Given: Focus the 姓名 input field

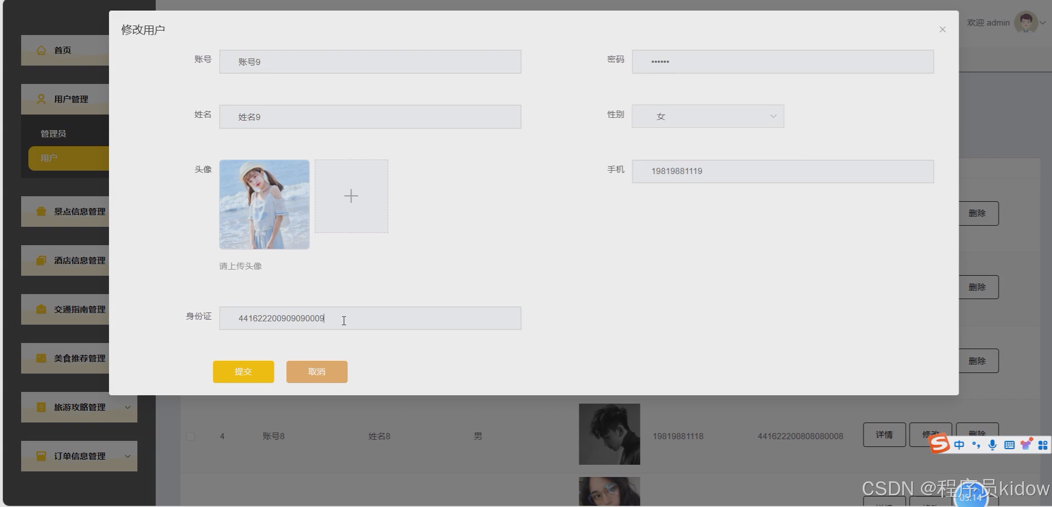Looking at the screenshot, I should (370, 117).
